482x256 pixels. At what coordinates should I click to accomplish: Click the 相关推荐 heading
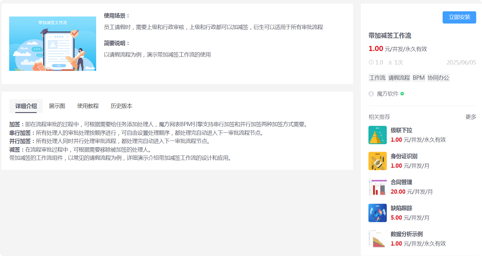tap(379, 117)
